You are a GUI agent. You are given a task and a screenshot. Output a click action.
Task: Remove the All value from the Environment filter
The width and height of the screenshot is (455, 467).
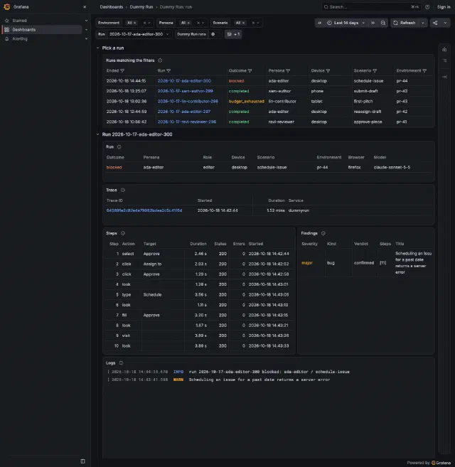134,23
